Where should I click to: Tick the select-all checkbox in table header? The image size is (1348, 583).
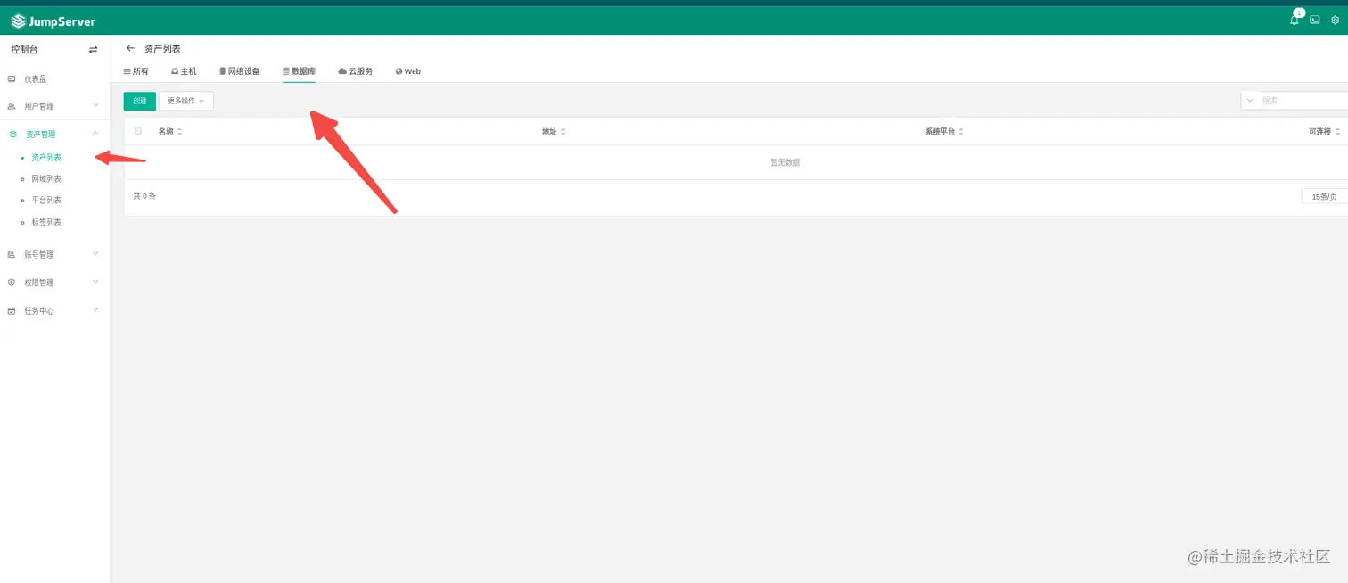pyautogui.click(x=138, y=131)
